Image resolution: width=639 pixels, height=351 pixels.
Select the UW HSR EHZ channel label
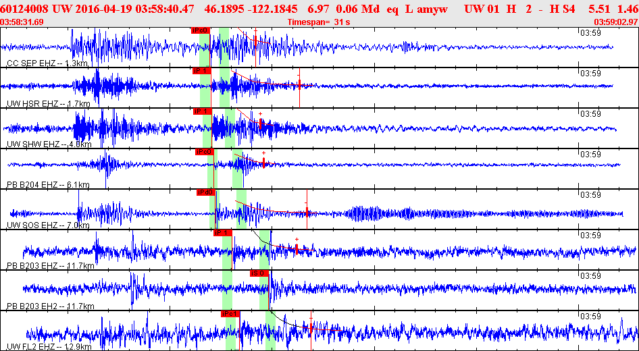click(48, 104)
